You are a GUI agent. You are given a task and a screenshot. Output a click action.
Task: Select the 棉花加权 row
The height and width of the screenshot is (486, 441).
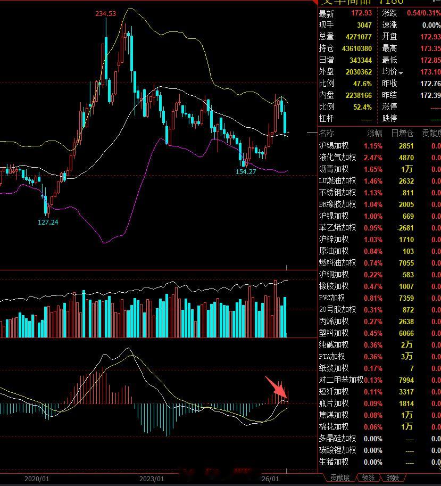[380, 427]
